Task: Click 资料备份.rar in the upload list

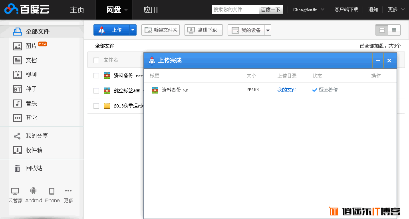Action: click(x=175, y=90)
